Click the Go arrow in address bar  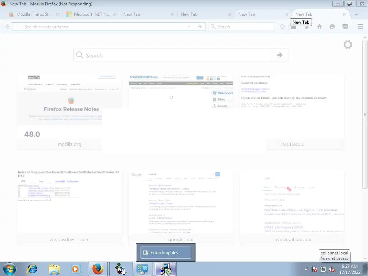point(200,27)
